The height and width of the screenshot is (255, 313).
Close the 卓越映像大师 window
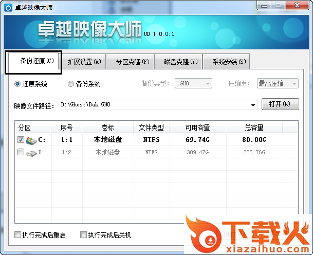(x=297, y=6)
